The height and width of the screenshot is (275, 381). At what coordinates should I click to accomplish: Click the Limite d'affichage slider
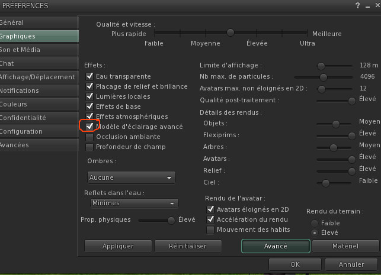click(335, 66)
